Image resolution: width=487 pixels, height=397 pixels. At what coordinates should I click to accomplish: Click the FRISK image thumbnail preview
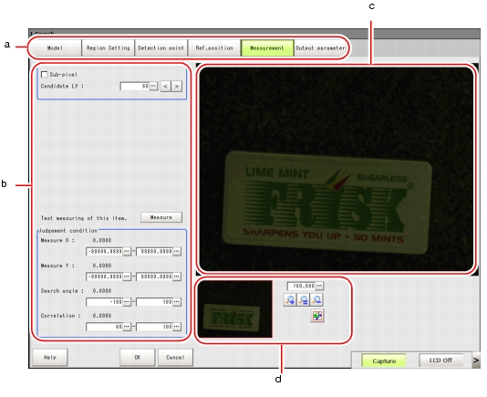pyautogui.click(x=235, y=309)
